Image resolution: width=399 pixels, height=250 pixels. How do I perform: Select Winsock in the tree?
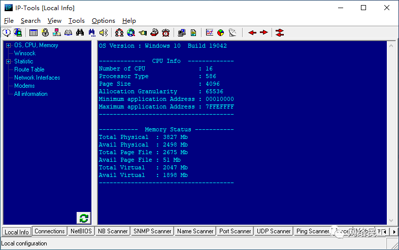tap(25, 53)
